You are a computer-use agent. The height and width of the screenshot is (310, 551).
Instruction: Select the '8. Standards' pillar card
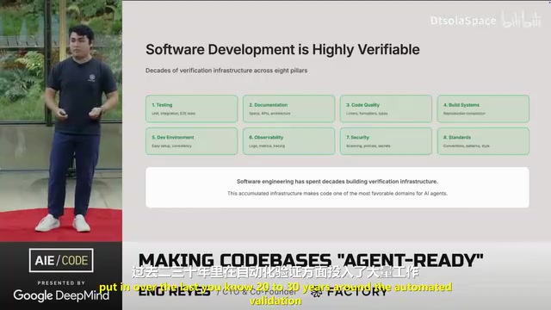pyautogui.click(x=483, y=141)
